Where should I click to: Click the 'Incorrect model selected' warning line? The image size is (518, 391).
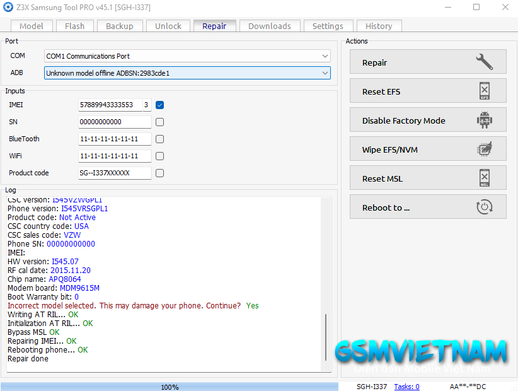point(133,306)
